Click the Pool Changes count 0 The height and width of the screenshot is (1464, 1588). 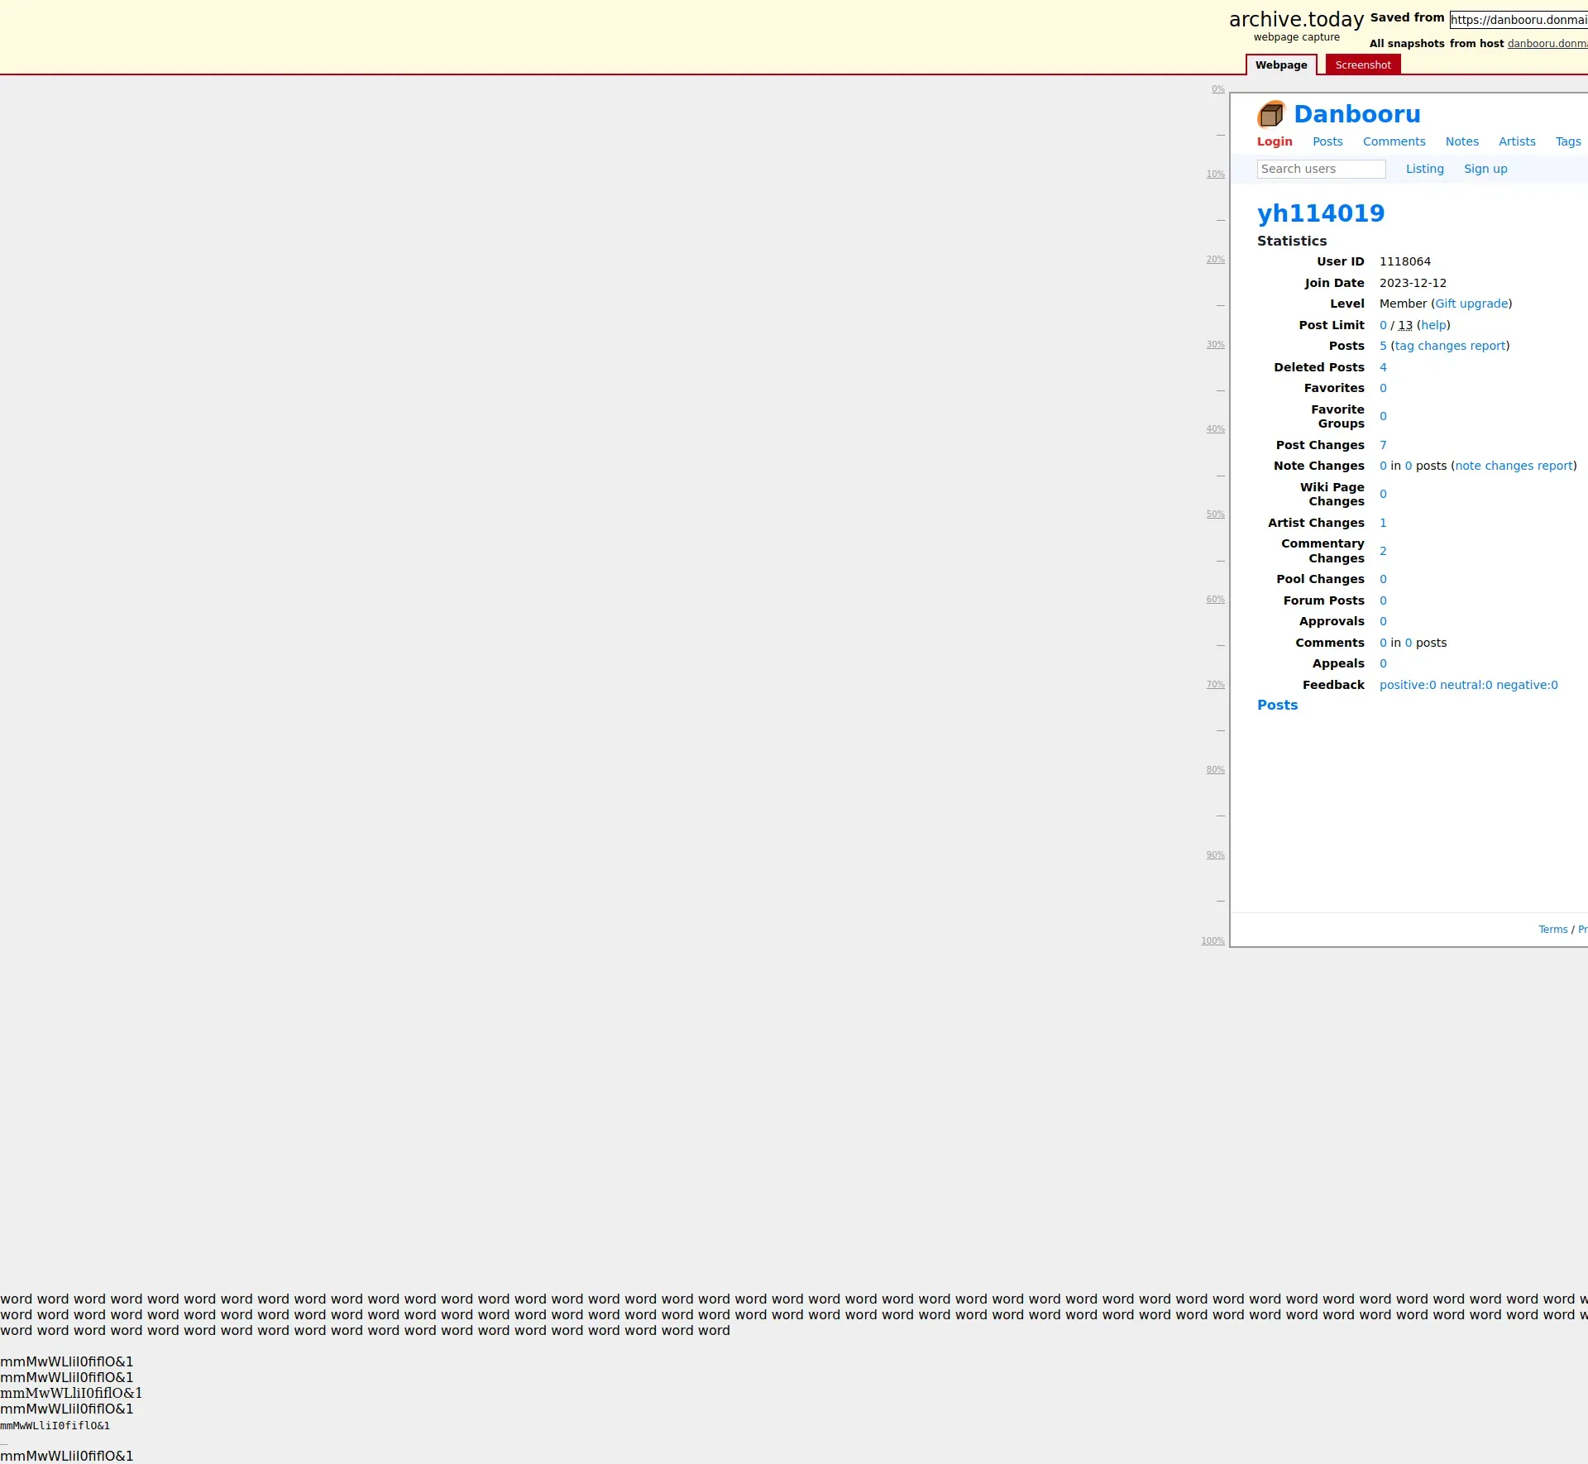pyautogui.click(x=1383, y=579)
